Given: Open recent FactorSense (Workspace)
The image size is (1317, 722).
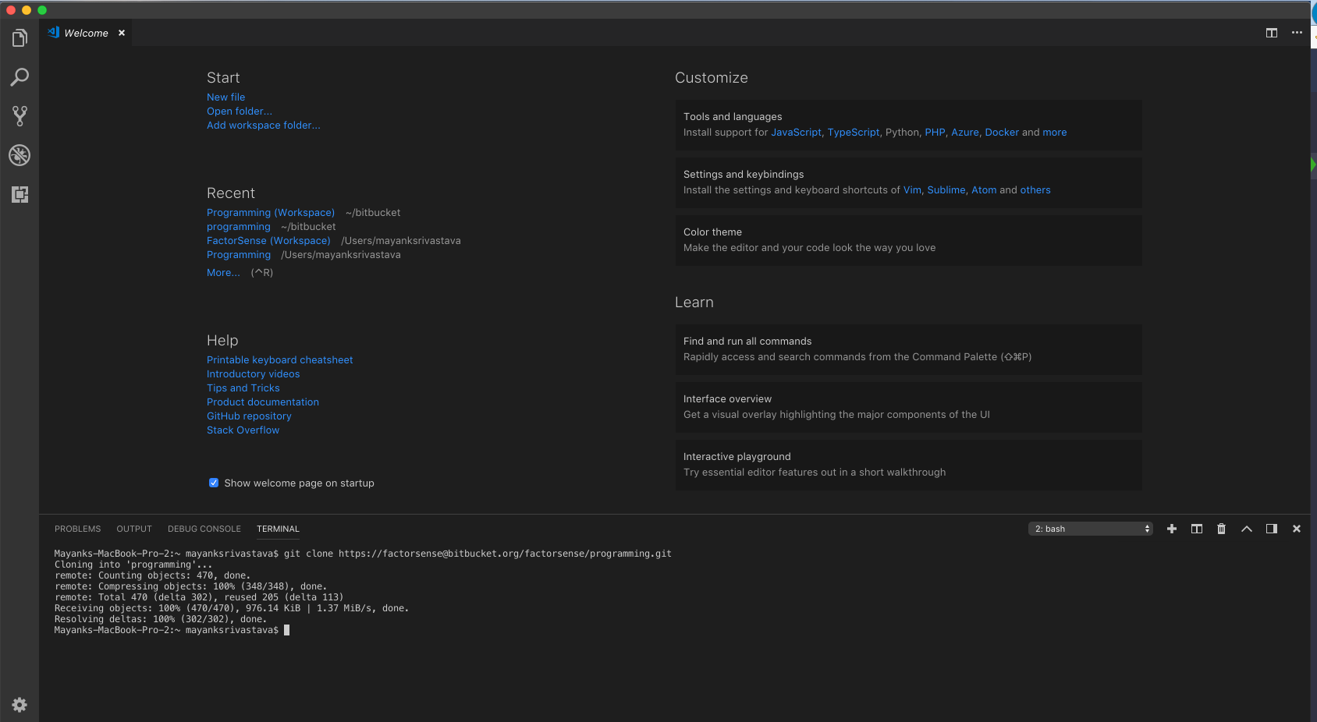Looking at the screenshot, I should 268,241.
